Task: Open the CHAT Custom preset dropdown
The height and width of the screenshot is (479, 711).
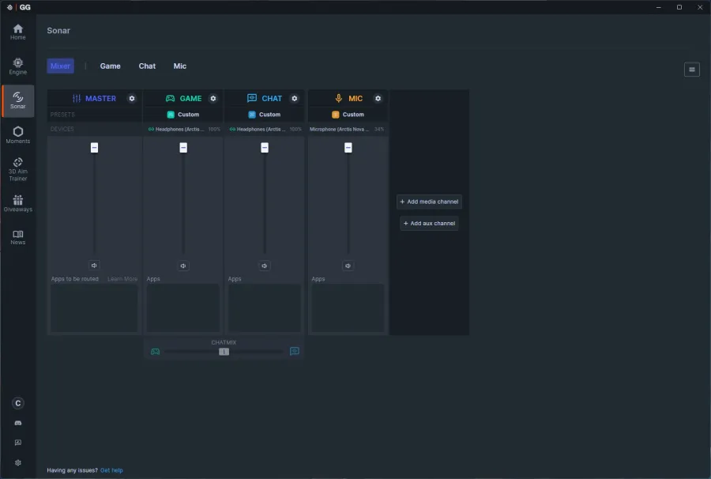Action: click(x=265, y=115)
